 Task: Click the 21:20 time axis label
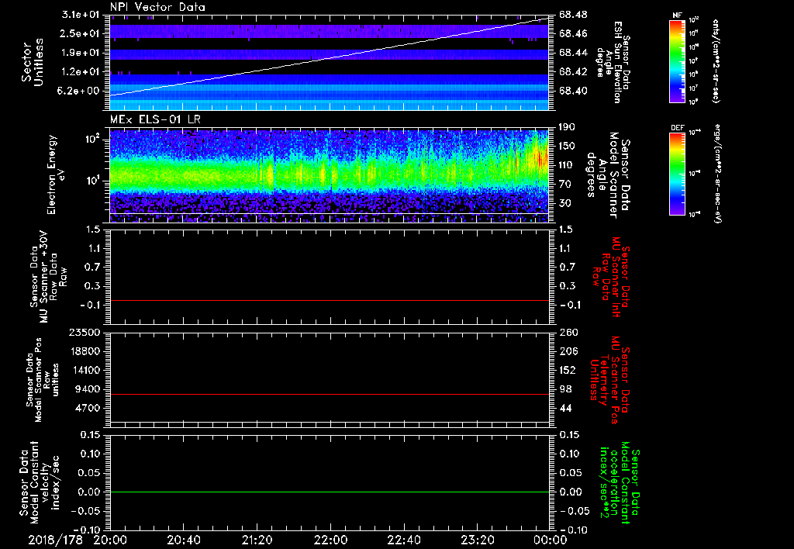pyautogui.click(x=257, y=539)
